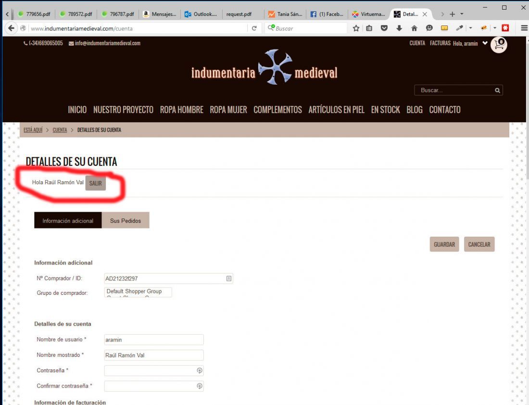Switch to the Outlook tab
This screenshot has height=405, width=529.
tap(202, 14)
